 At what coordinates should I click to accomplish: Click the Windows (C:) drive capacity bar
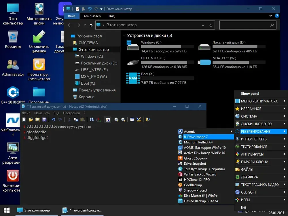168,47
